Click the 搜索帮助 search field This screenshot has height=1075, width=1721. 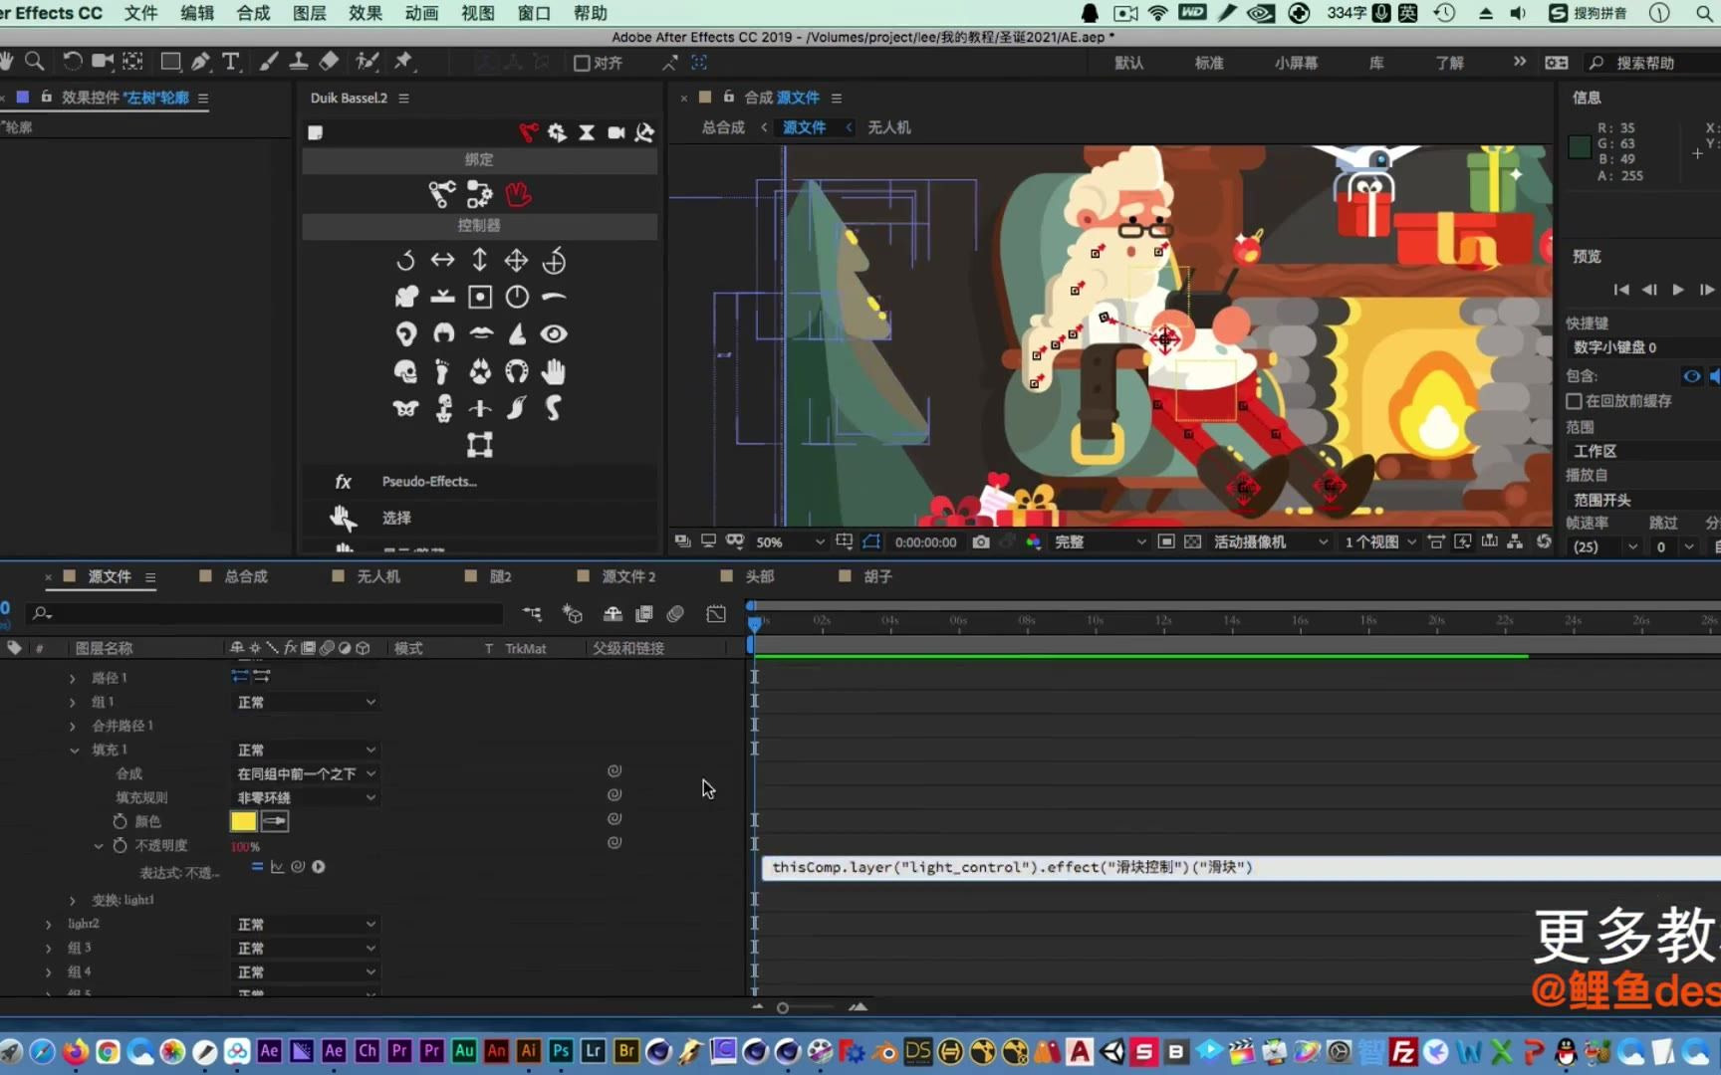(1653, 63)
